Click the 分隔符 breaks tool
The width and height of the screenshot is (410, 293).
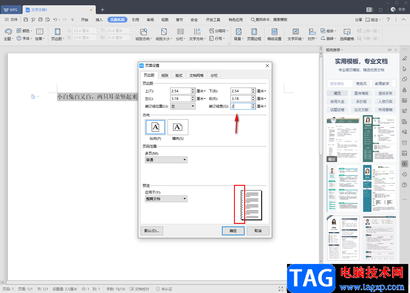click(218, 31)
